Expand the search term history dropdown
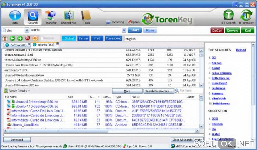Viewport: 257px width, 150px height. (124, 30)
